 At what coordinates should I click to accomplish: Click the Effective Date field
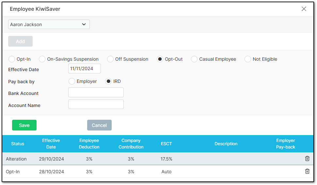85,69
